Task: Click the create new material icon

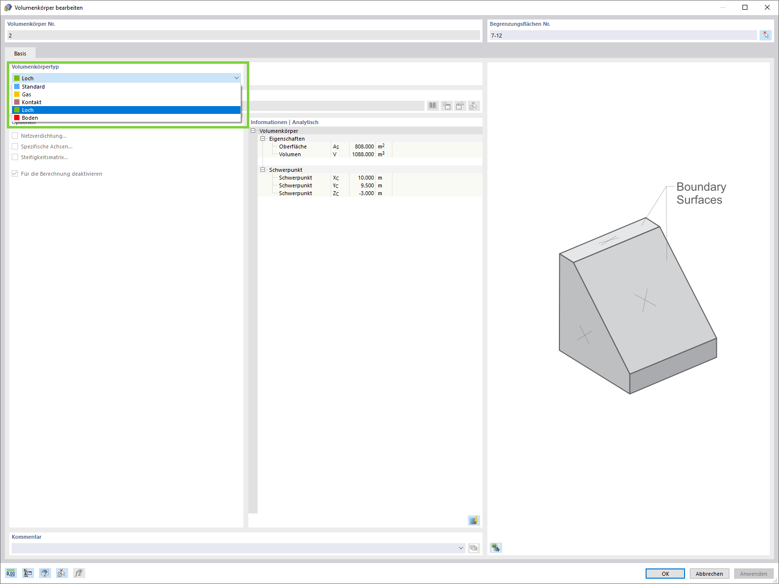Action: coord(446,106)
